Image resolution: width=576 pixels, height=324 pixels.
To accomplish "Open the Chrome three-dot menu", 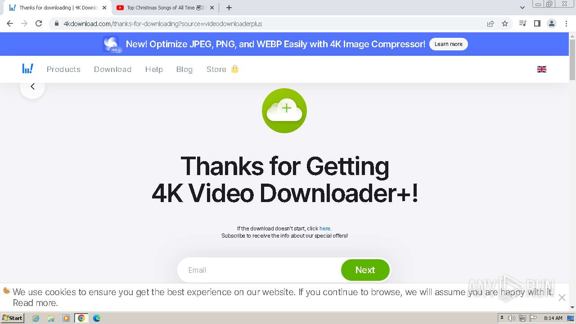I will point(566,23).
